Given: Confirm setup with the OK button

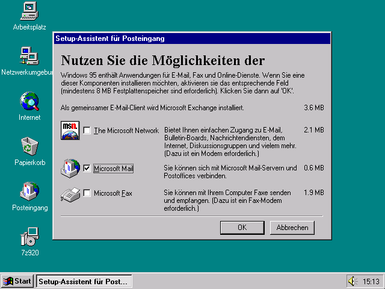Looking at the screenshot, I should click(x=242, y=228).
